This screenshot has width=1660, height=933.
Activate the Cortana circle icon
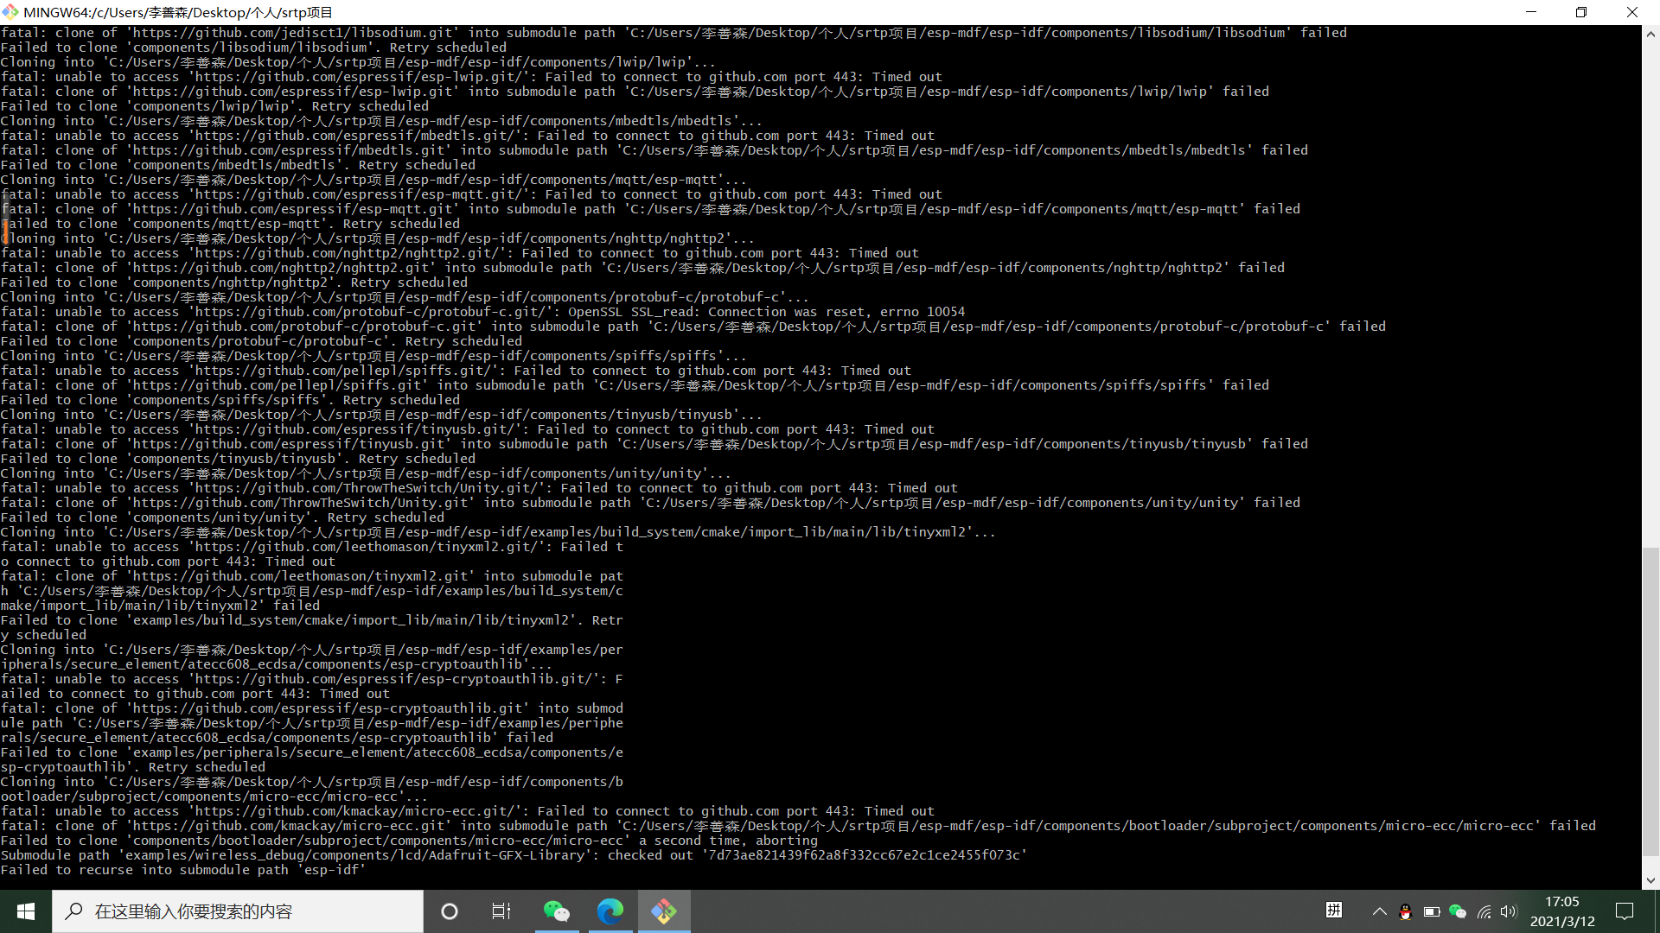[x=449, y=911]
